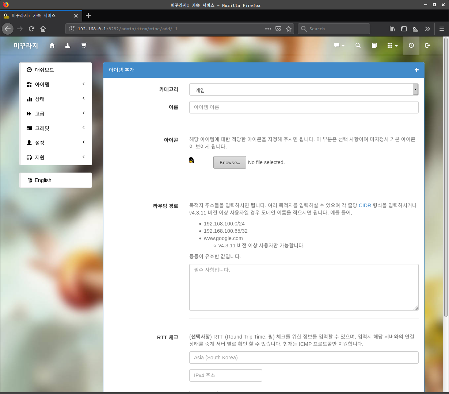Bookmark this page with the star icon
This screenshot has width=449, height=394.
[289, 29]
